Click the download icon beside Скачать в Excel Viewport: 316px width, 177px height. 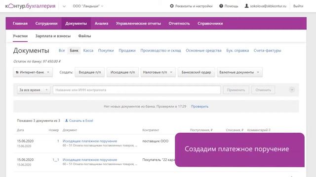tap(66, 120)
